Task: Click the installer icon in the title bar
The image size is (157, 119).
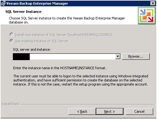Action: (3, 3)
